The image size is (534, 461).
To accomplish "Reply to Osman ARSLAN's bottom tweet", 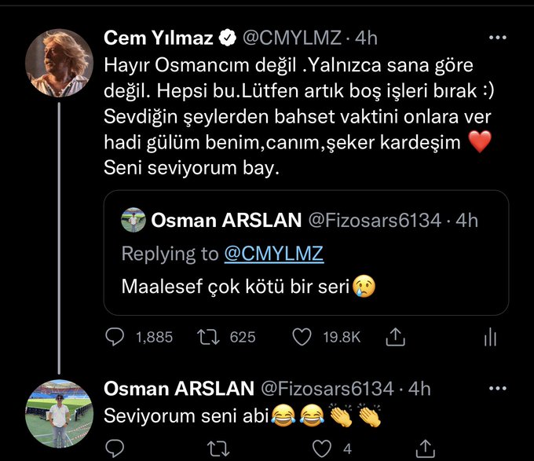I will (x=115, y=448).
